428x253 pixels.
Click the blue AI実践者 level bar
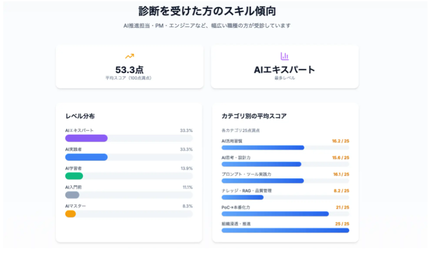coord(86,157)
